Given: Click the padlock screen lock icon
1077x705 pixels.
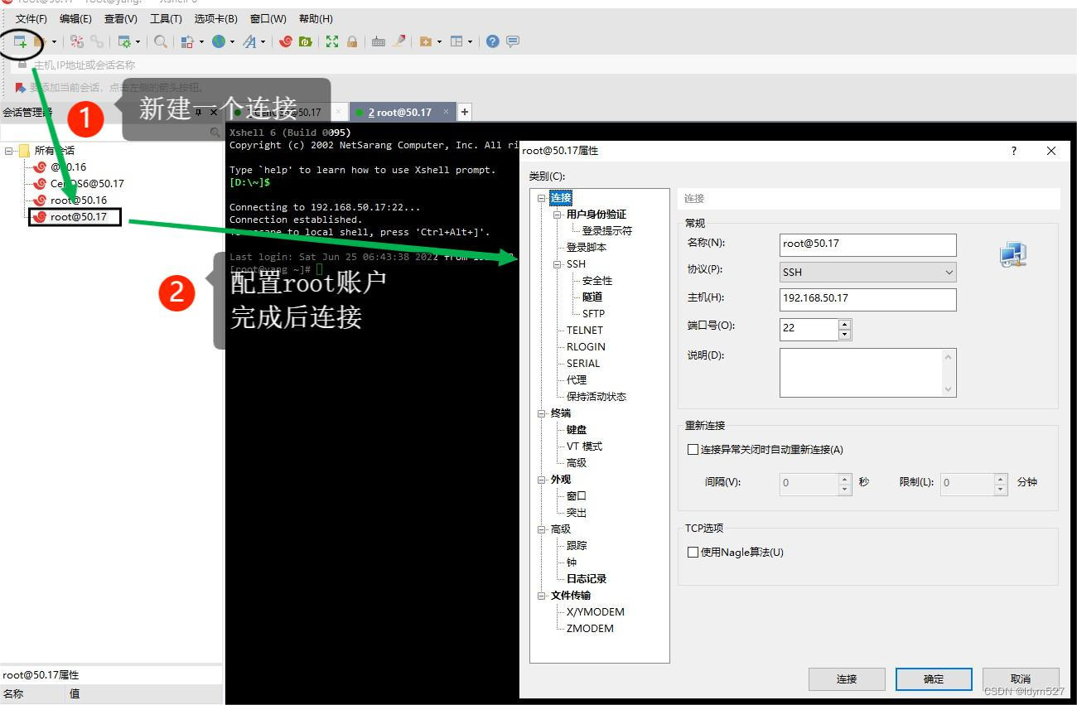Looking at the screenshot, I should 352,41.
